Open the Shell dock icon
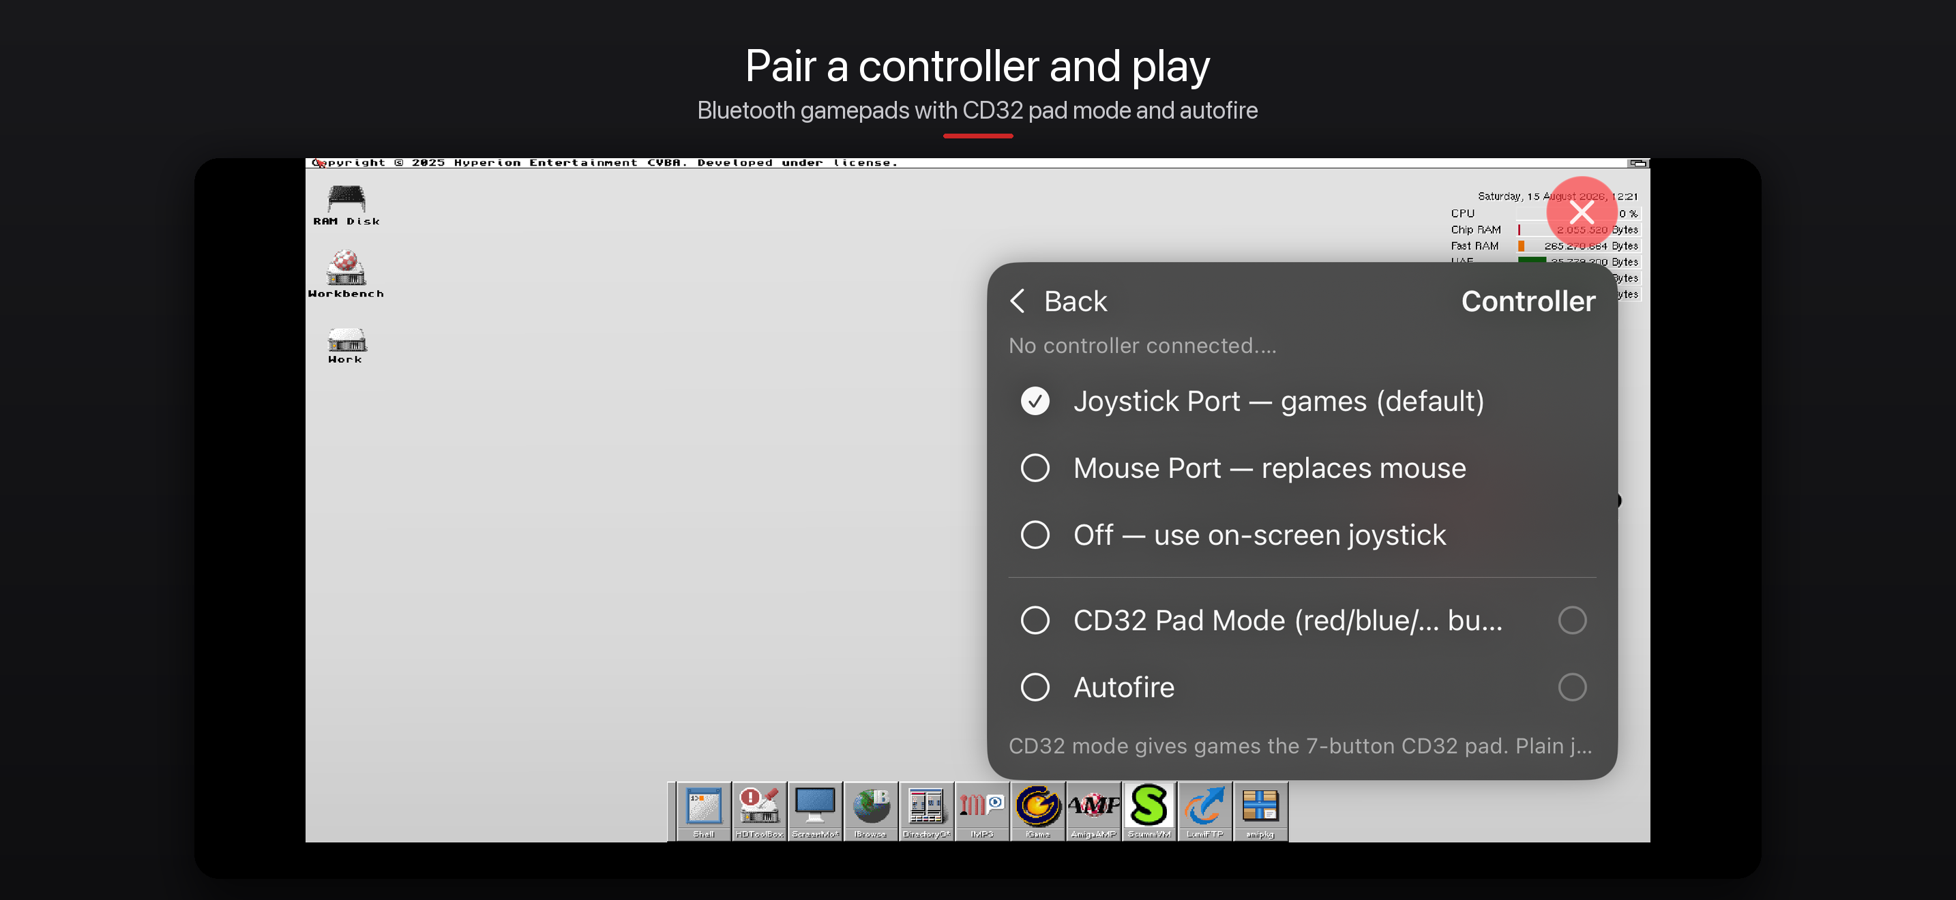 pyautogui.click(x=703, y=811)
